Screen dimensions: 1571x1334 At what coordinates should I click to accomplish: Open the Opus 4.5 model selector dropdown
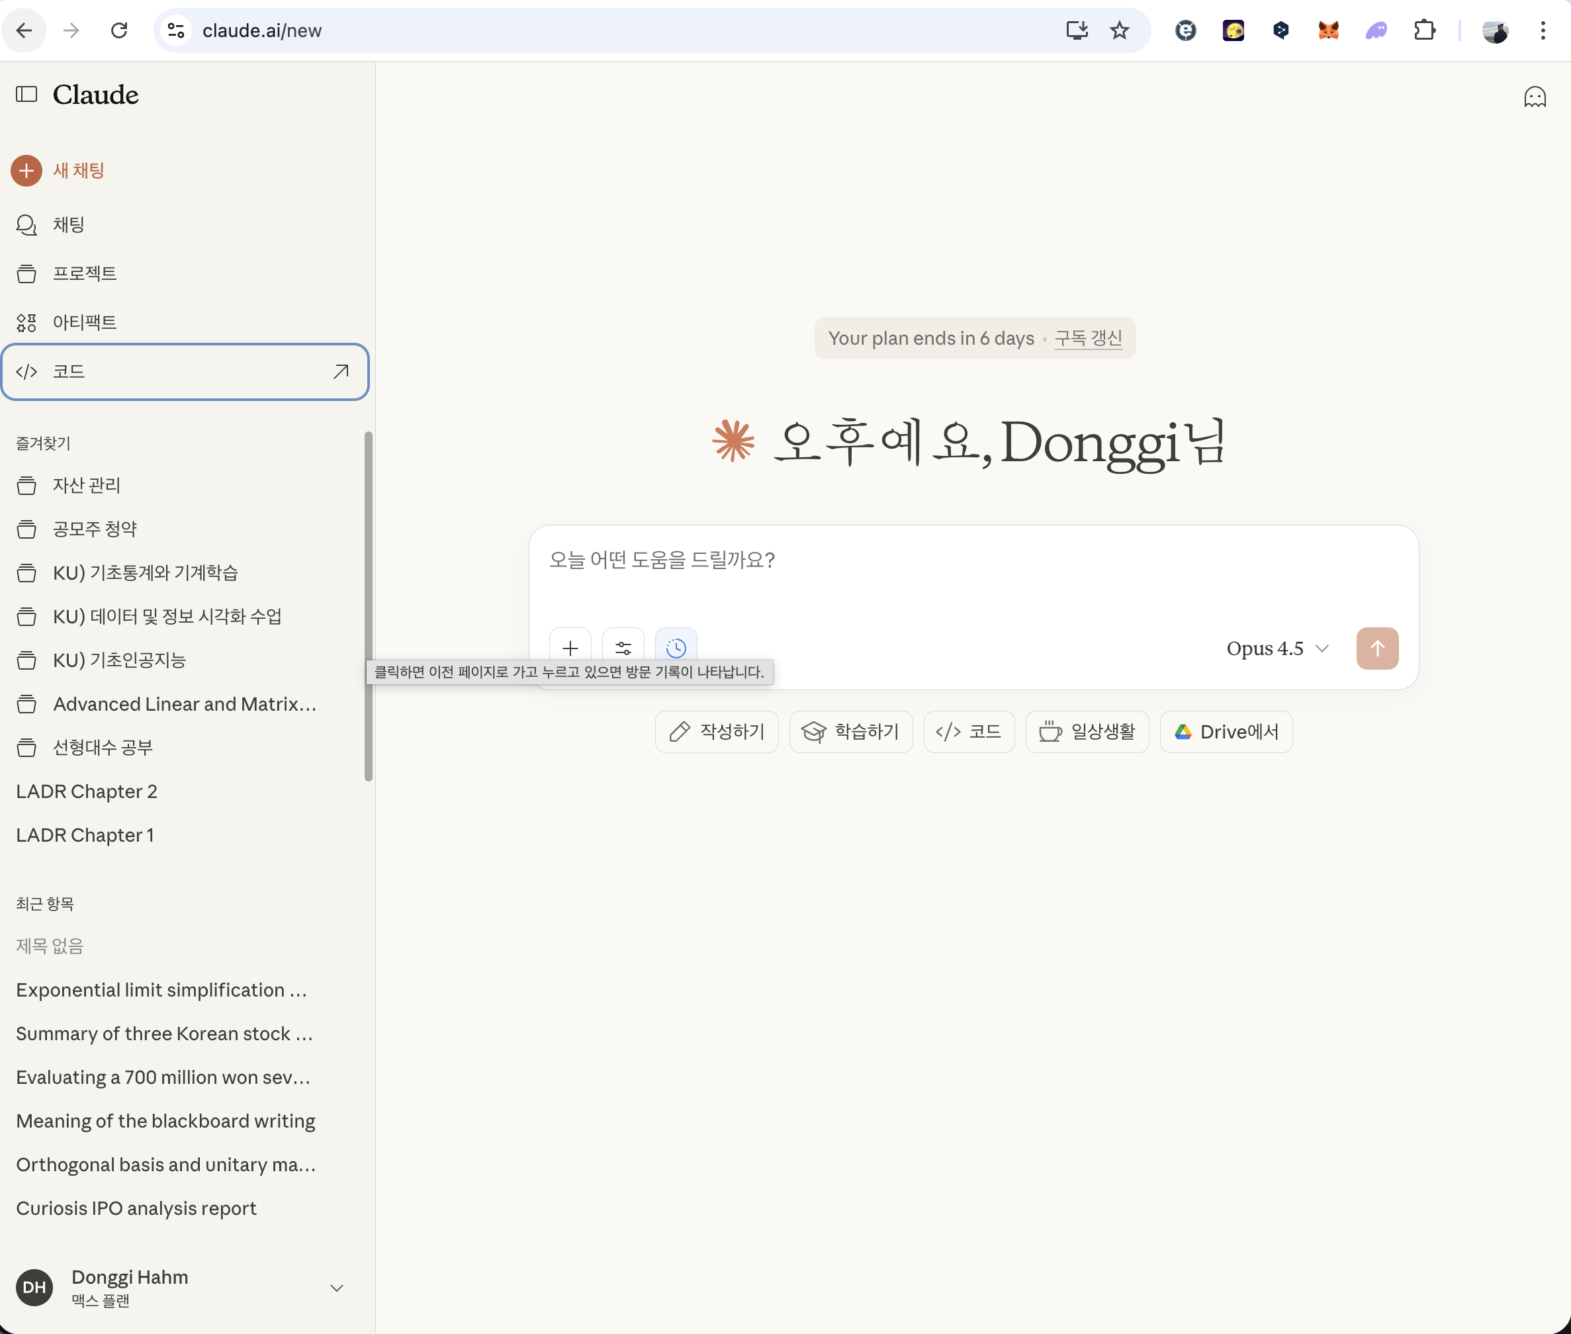pyautogui.click(x=1277, y=648)
